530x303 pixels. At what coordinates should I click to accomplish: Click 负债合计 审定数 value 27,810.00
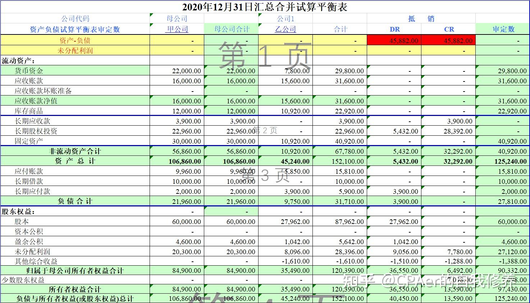pos(512,202)
